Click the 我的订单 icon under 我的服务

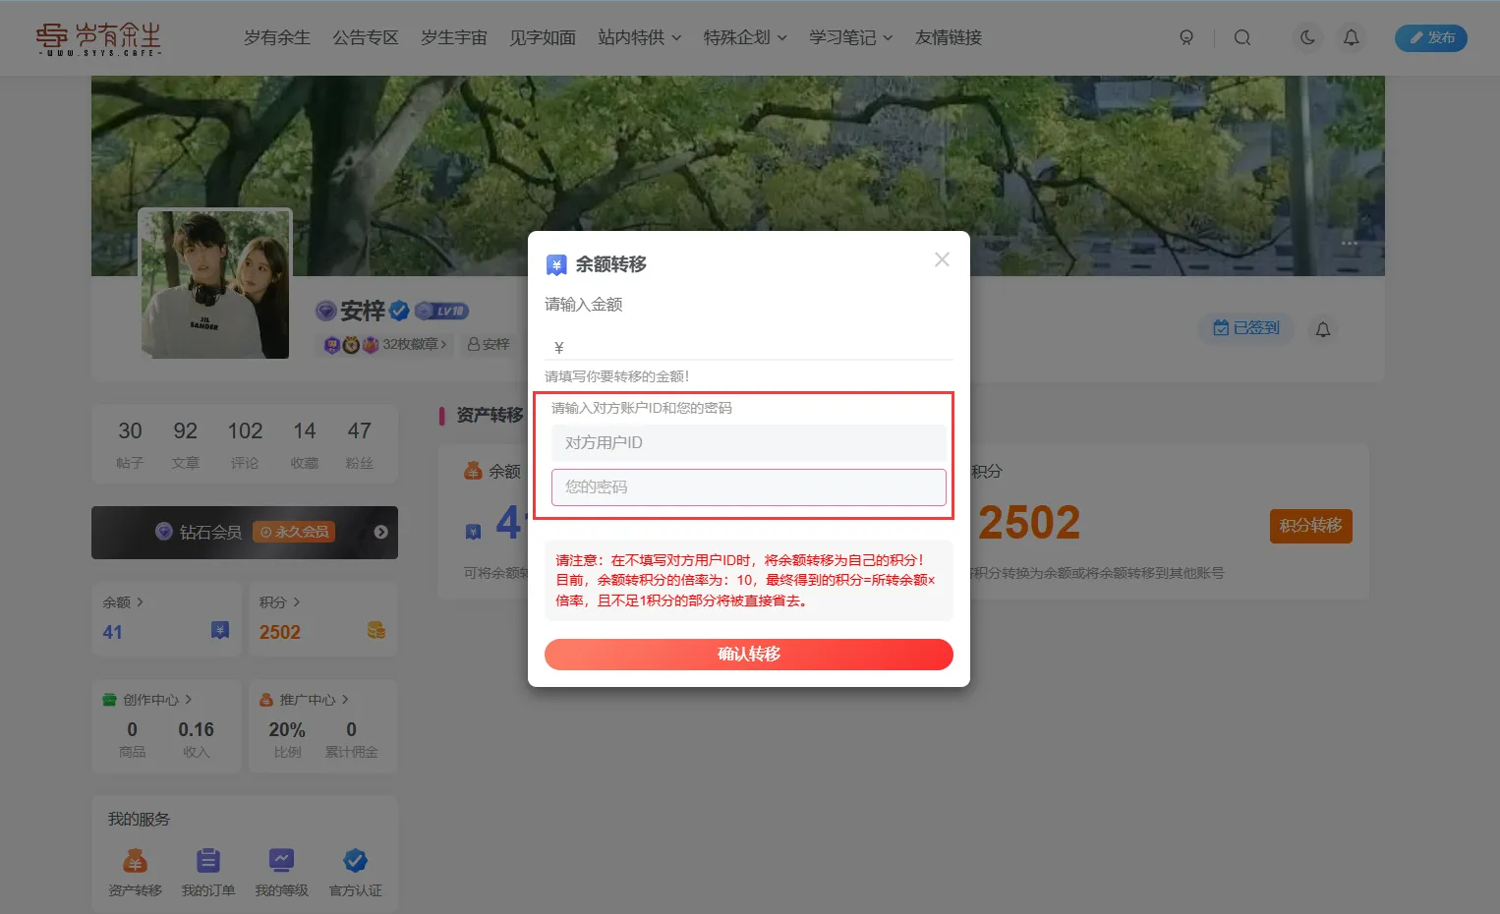(x=207, y=863)
